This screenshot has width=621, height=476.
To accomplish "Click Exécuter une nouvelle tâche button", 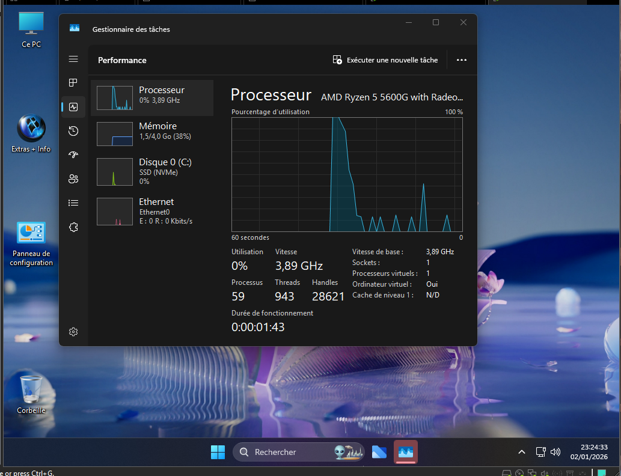I will tap(385, 60).
